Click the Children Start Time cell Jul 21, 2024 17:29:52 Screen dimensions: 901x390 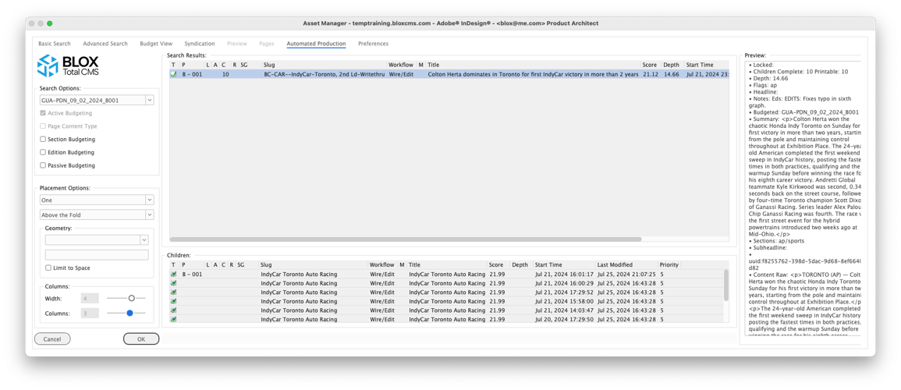(x=564, y=292)
